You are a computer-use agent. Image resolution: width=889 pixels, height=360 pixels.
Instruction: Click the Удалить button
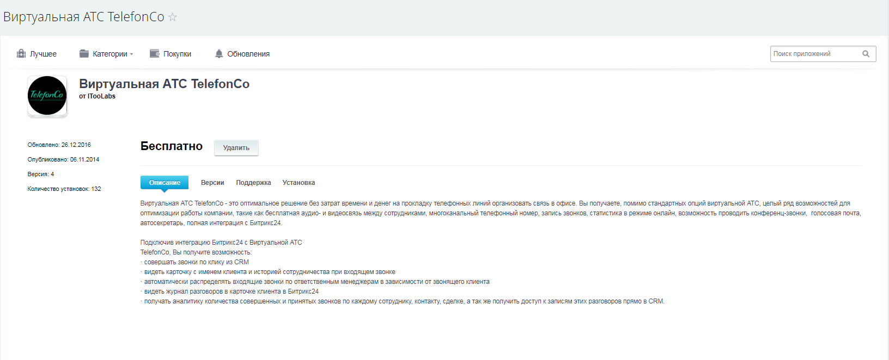point(236,148)
